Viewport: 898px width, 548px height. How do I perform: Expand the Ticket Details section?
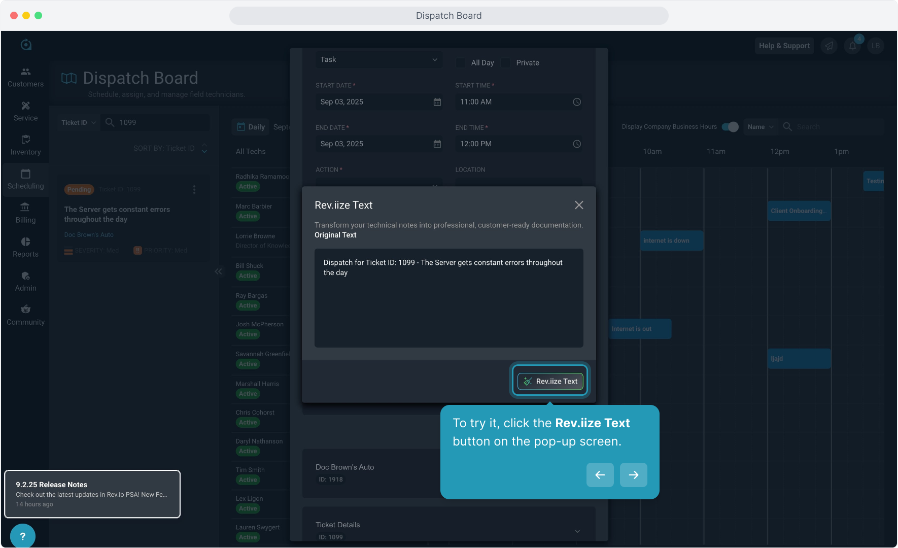click(x=577, y=531)
